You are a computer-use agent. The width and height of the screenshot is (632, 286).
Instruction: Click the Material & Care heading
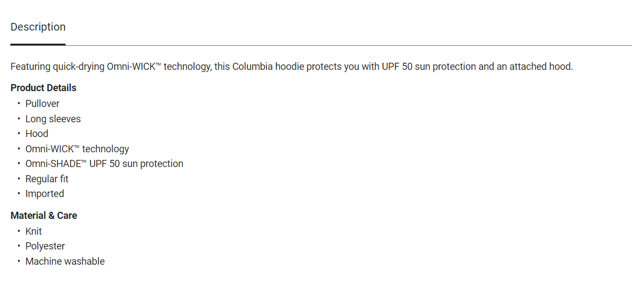coord(44,216)
